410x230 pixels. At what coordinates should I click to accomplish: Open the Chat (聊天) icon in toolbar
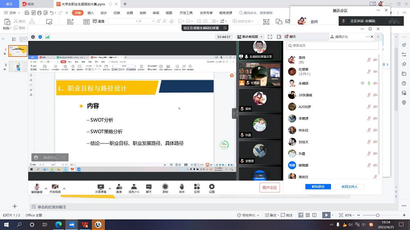pos(149,188)
